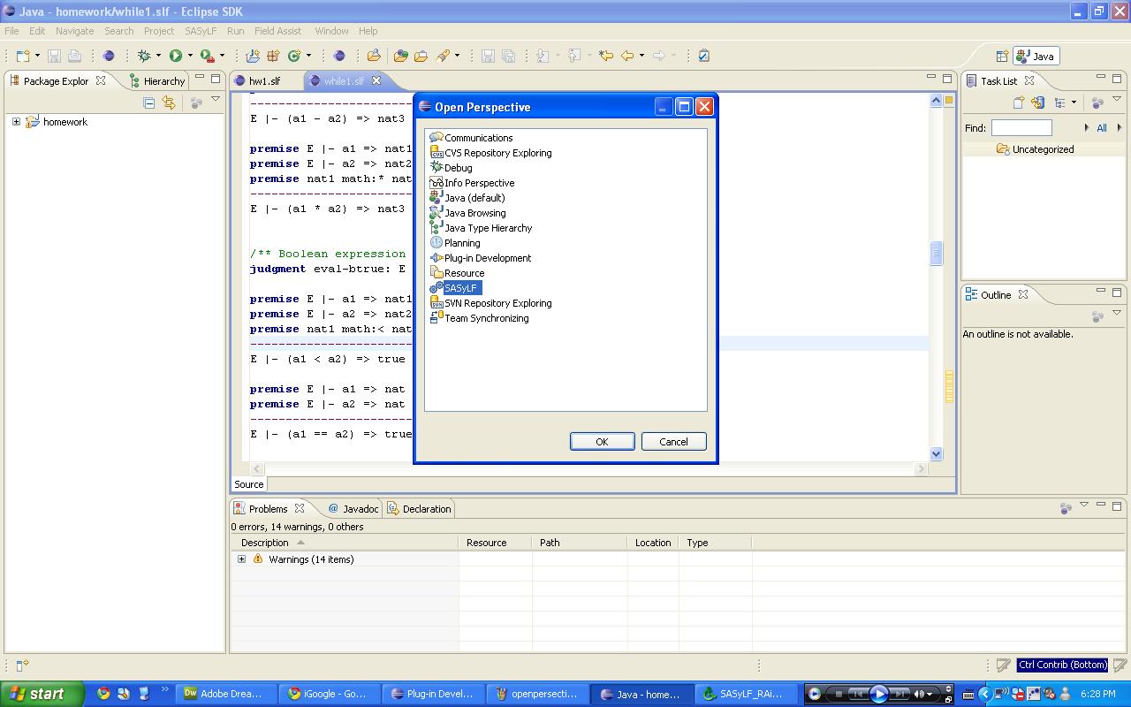
Task: Select SASyLF in the perspective list
Action: coord(460,288)
